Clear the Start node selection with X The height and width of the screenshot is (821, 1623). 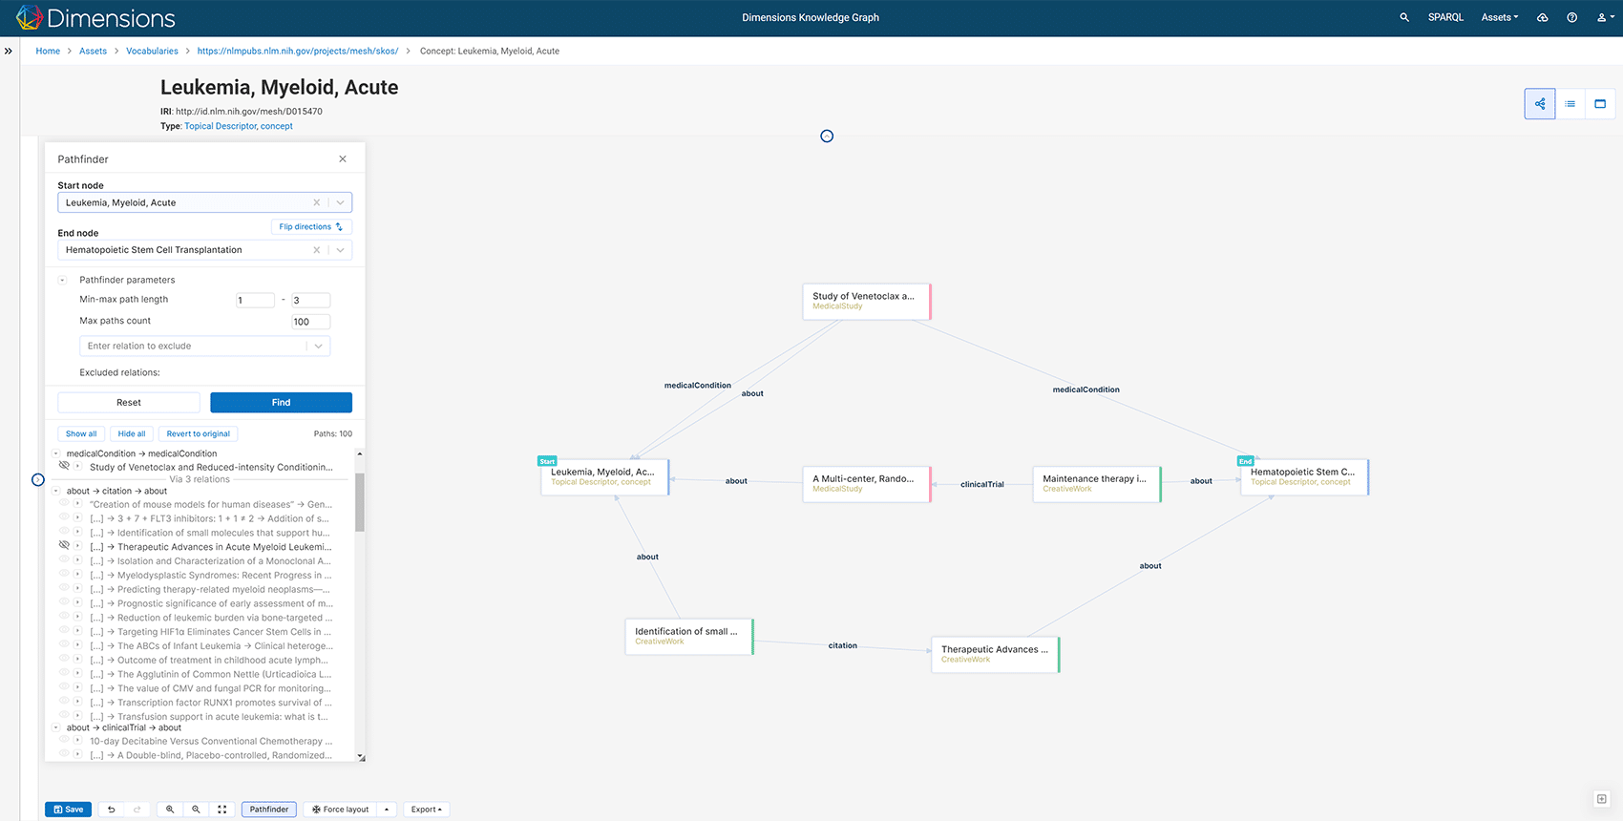click(317, 202)
